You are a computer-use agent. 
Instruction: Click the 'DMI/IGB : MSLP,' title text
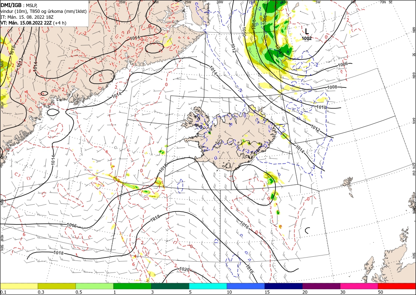19,5
